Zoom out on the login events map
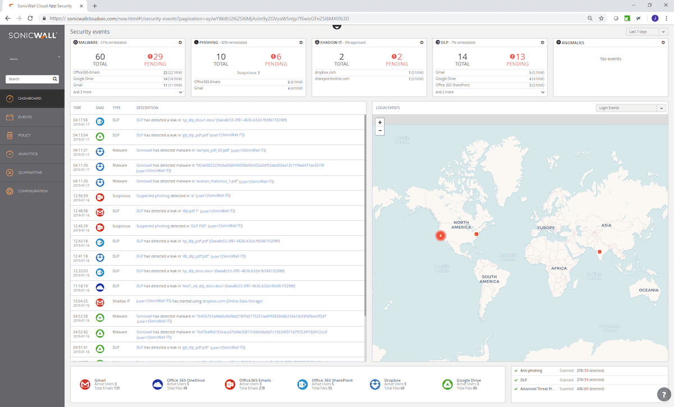Viewport: 674px width, 407px height. point(380,131)
